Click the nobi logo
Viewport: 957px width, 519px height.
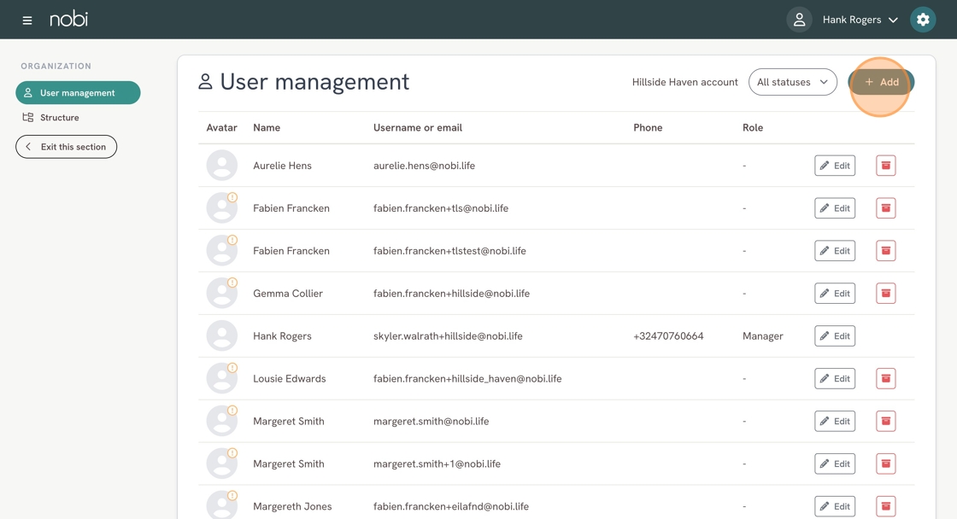point(68,19)
